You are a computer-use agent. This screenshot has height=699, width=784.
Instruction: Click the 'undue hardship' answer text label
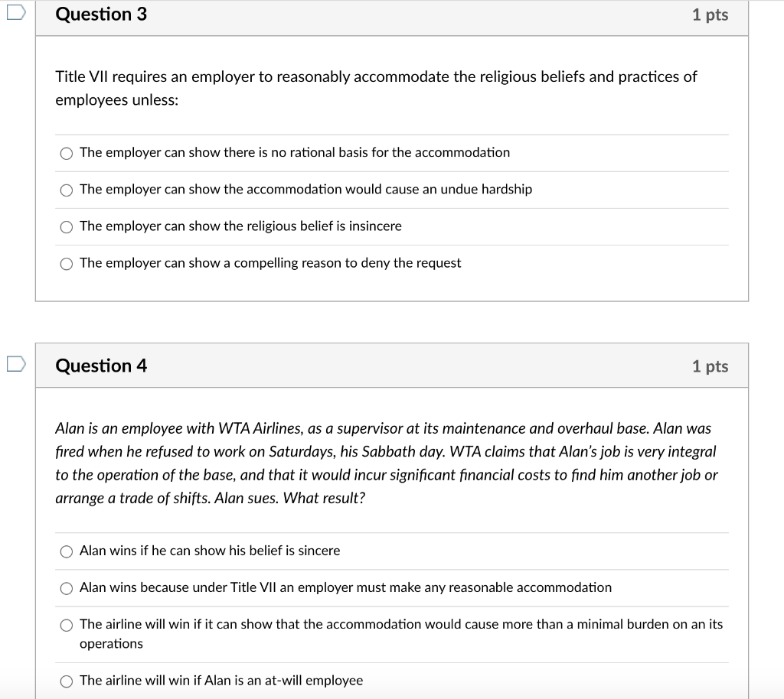point(306,189)
